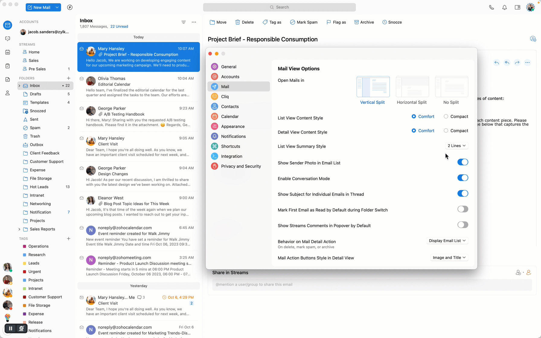Switch to Privacy and Security settings
Screen dimensions: 541x338
241,166
